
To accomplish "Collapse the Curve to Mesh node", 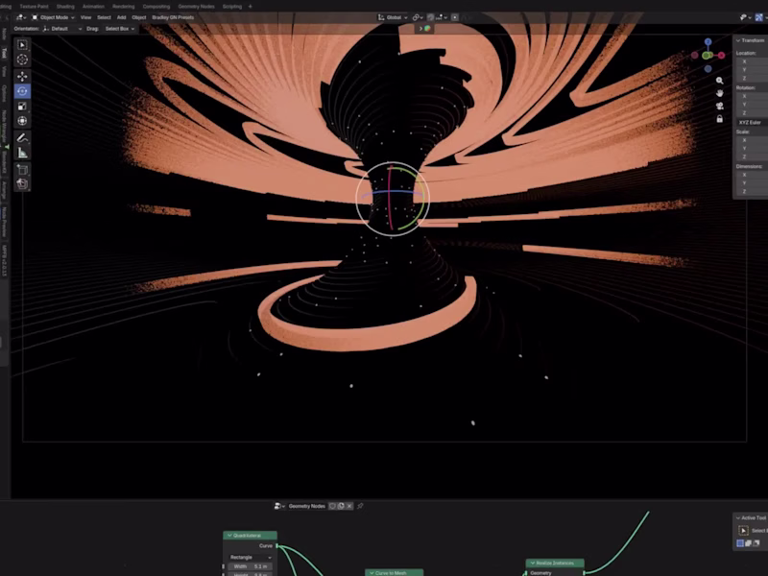I will (372, 572).
